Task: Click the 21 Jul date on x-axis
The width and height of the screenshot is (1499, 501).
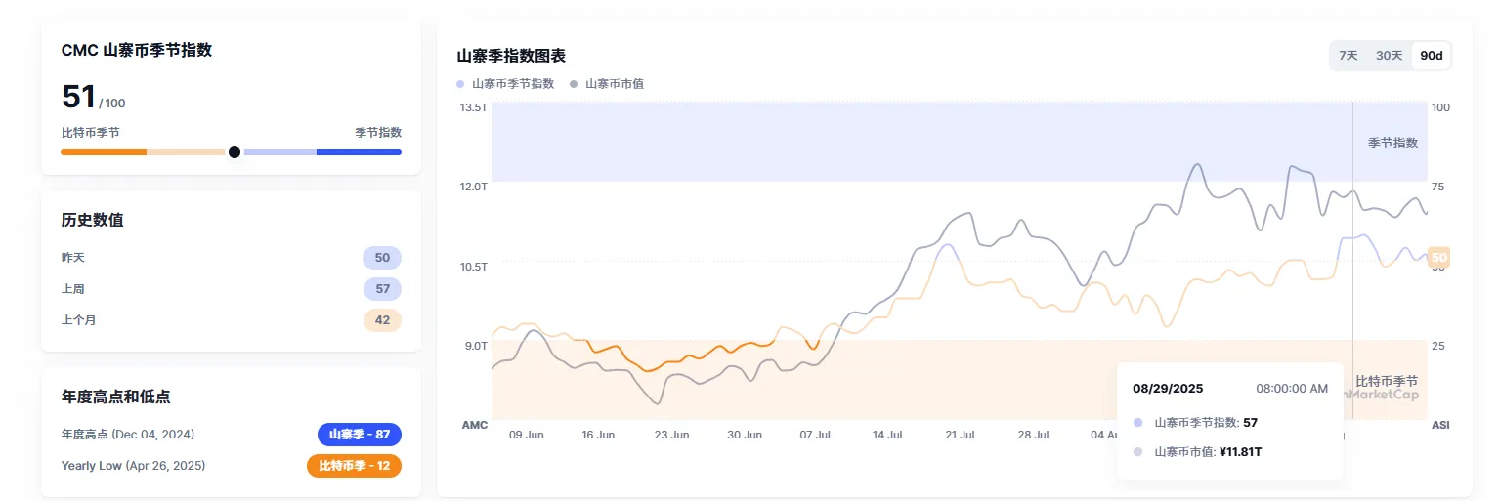Action: 961,435
